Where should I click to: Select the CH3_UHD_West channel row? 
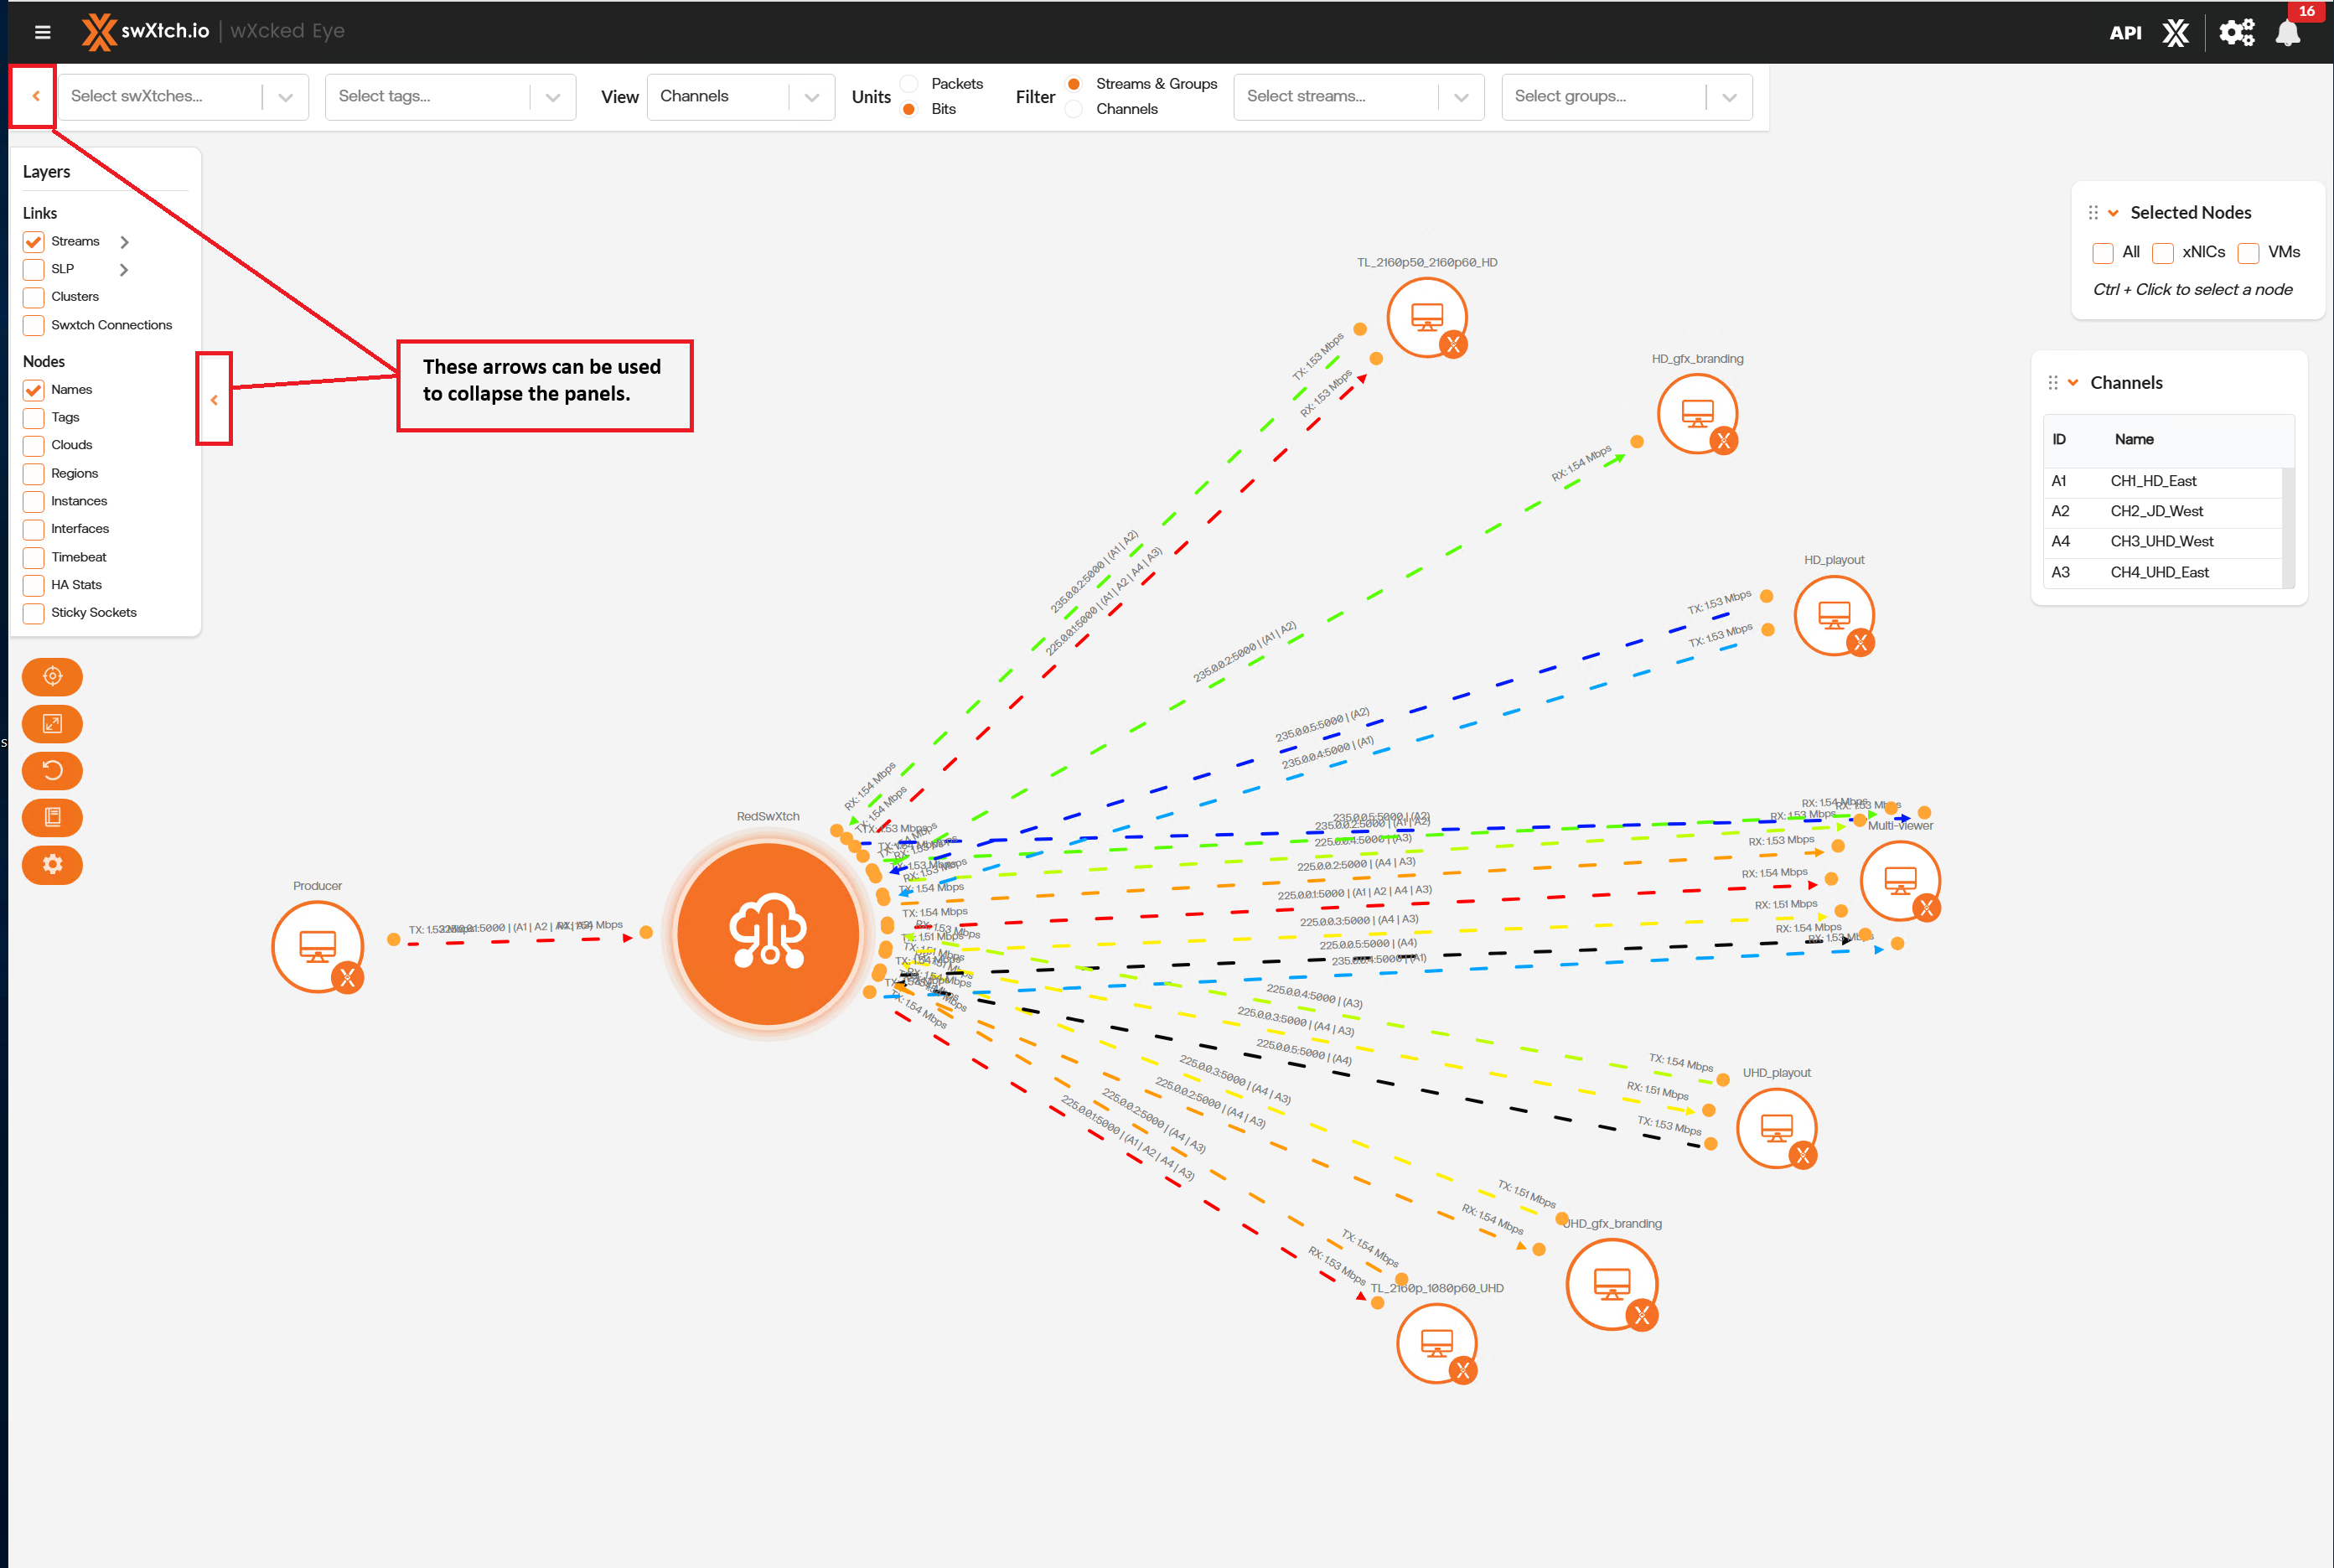2161,542
